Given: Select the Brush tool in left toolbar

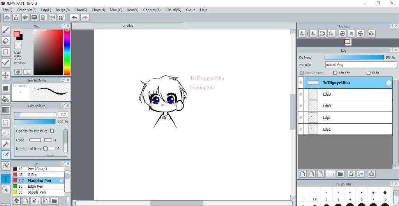Looking at the screenshot, I should (5, 30).
